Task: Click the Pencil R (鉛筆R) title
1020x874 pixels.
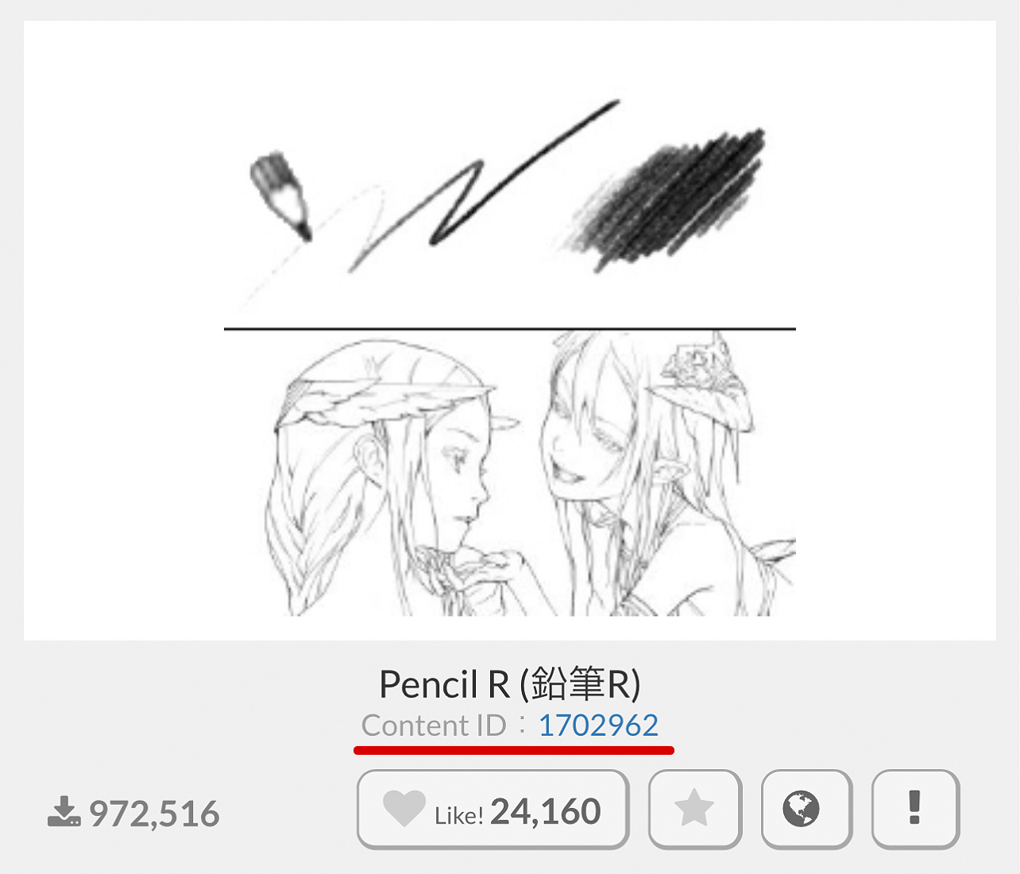Action: pos(509,683)
